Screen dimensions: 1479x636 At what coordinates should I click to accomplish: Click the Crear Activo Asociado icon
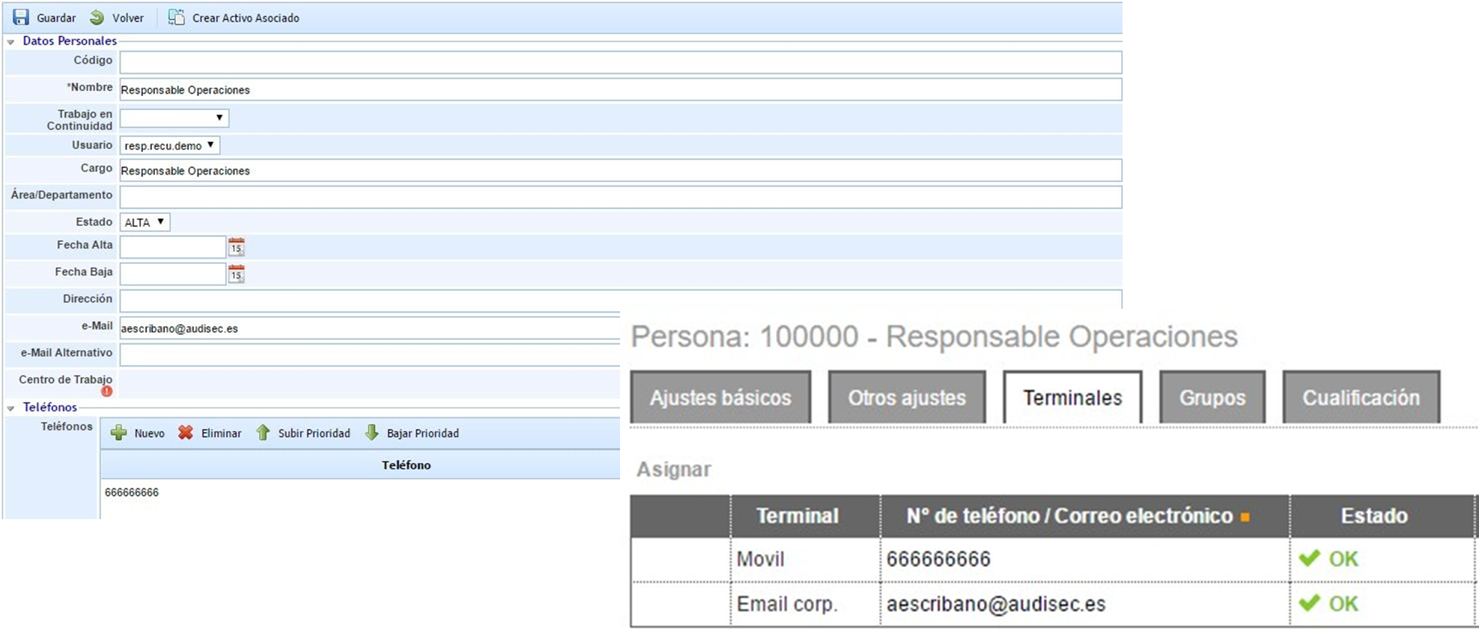point(176,17)
